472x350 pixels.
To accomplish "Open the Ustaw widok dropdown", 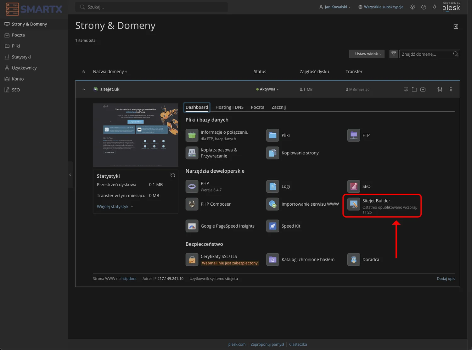I will pos(367,54).
